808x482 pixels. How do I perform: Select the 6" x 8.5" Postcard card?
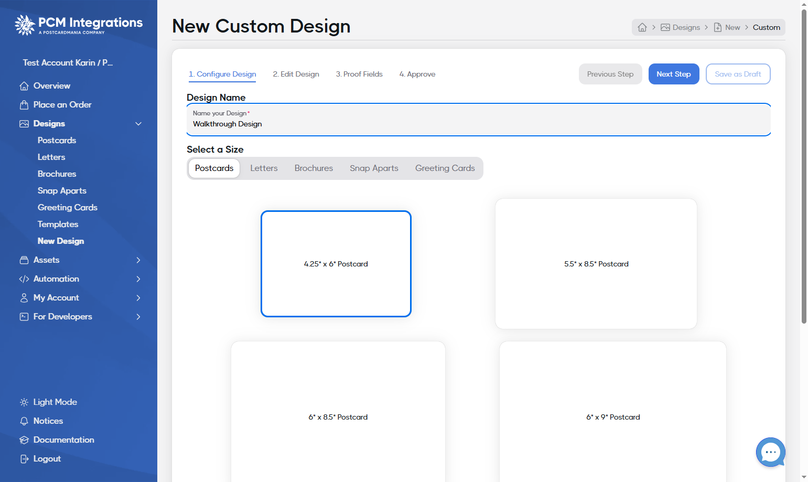pyautogui.click(x=338, y=412)
